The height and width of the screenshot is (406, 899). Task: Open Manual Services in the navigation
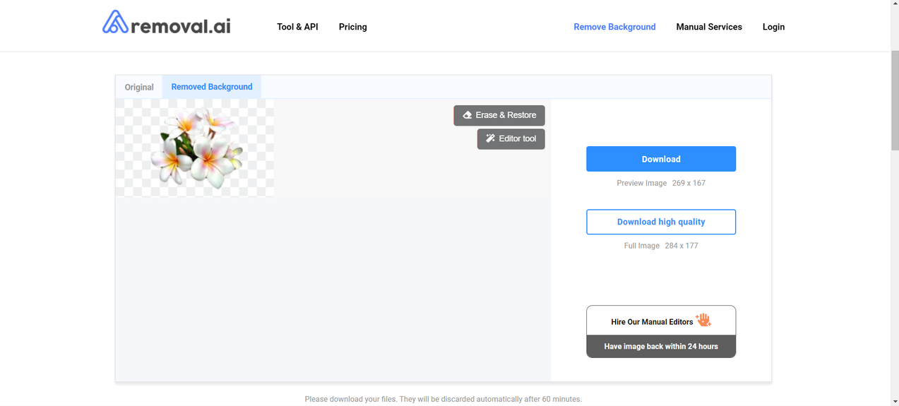coord(709,27)
